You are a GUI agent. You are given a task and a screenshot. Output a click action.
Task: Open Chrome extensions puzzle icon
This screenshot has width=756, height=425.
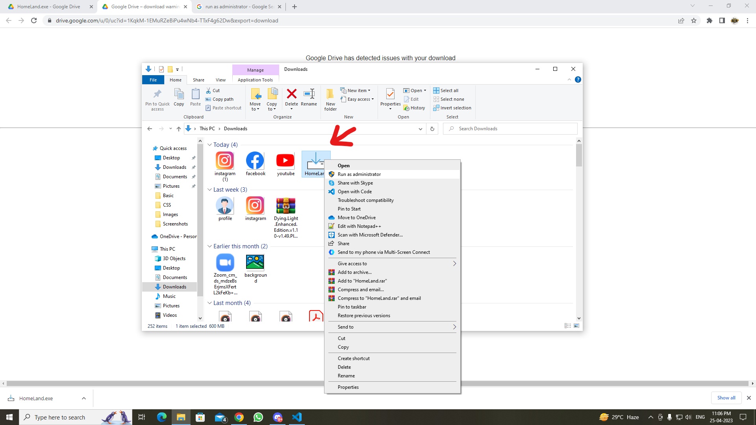[710, 20]
